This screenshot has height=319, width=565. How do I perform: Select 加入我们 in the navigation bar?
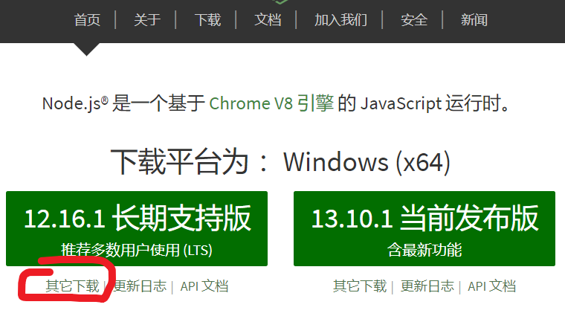[x=340, y=20]
